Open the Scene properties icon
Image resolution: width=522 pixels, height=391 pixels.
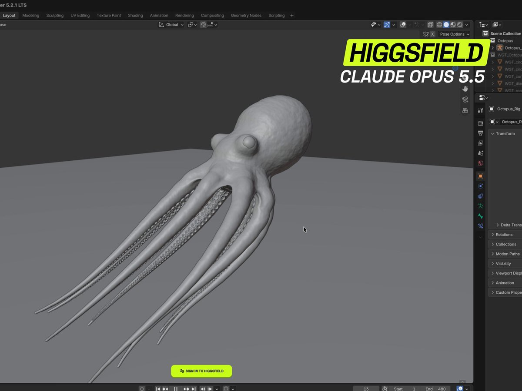(x=480, y=153)
